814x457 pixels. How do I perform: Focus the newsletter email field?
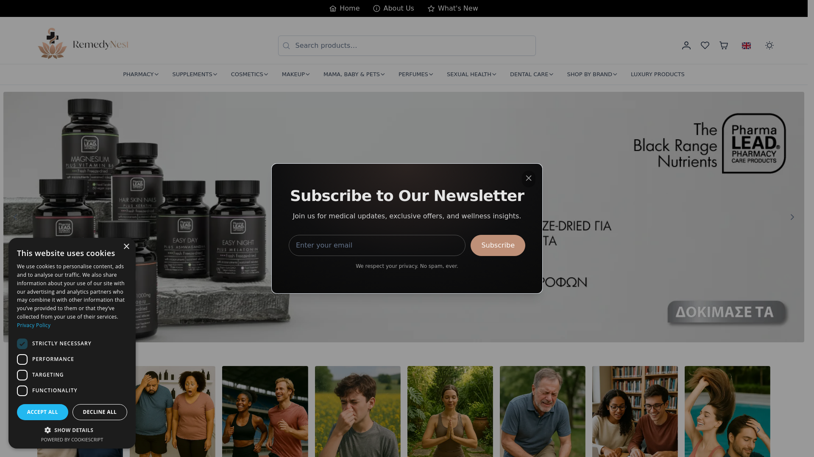click(377, 245)
